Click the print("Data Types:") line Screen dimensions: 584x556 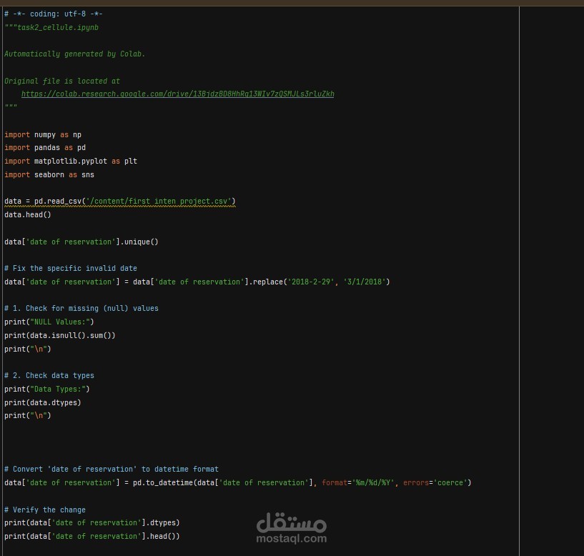tap(47, 389)
